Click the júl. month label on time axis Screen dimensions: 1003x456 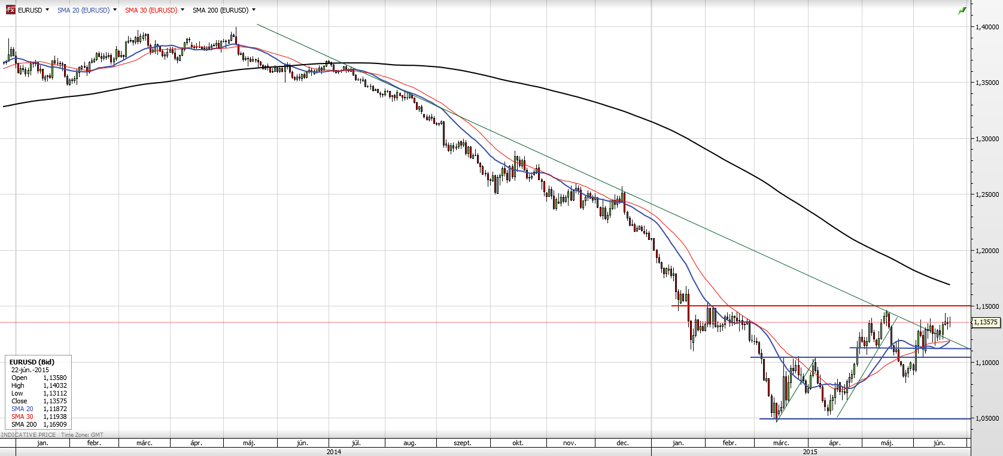coord(356,443)
